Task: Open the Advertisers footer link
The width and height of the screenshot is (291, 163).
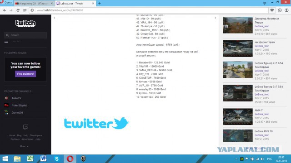Action: coord(27,139)
